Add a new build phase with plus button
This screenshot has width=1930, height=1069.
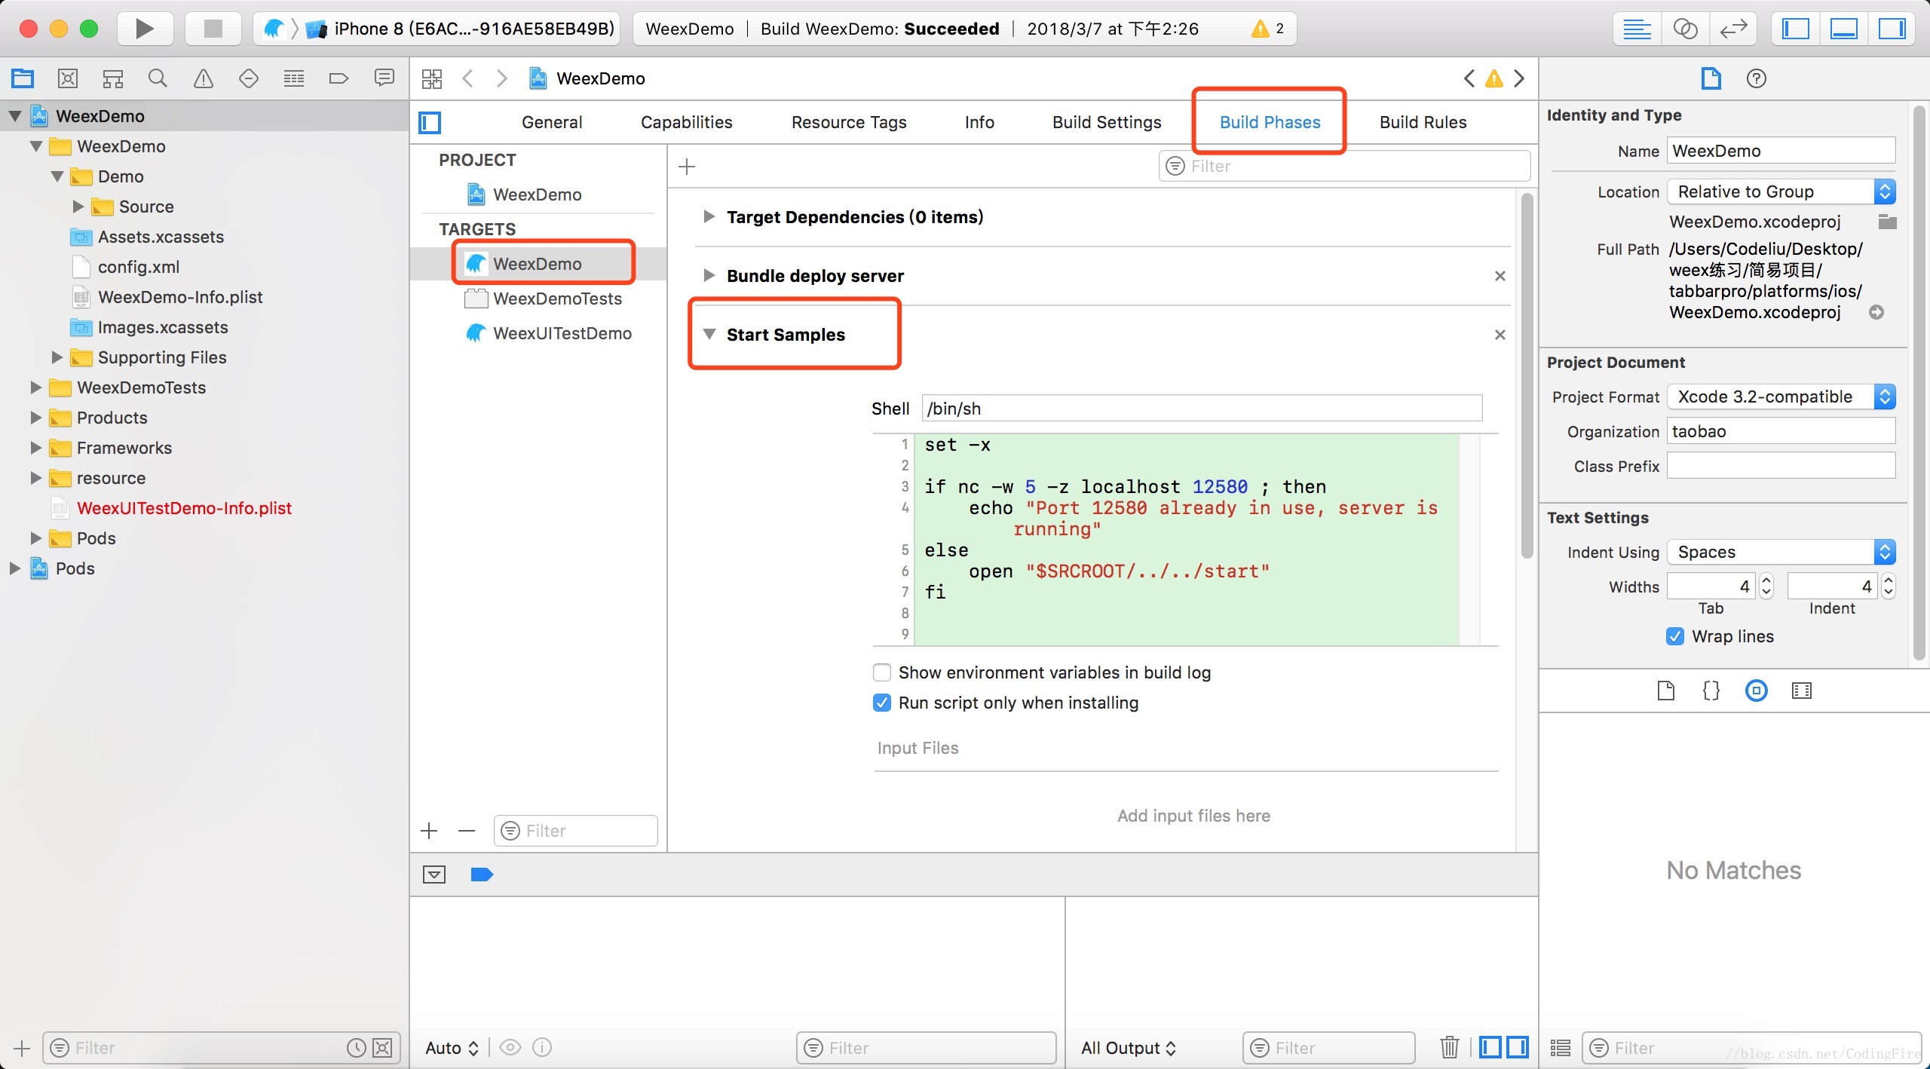click(687, 167)
